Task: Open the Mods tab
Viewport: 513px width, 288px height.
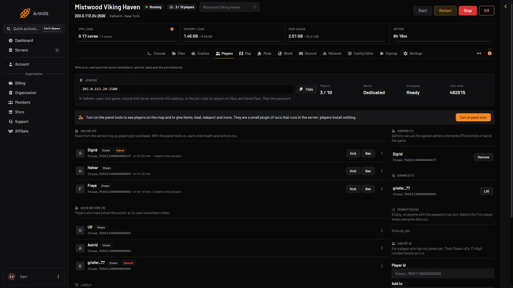Action: [264, 54]
